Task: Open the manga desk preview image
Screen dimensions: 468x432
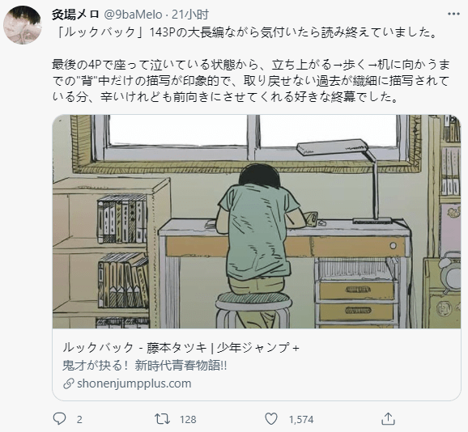Action: [257, 221]
